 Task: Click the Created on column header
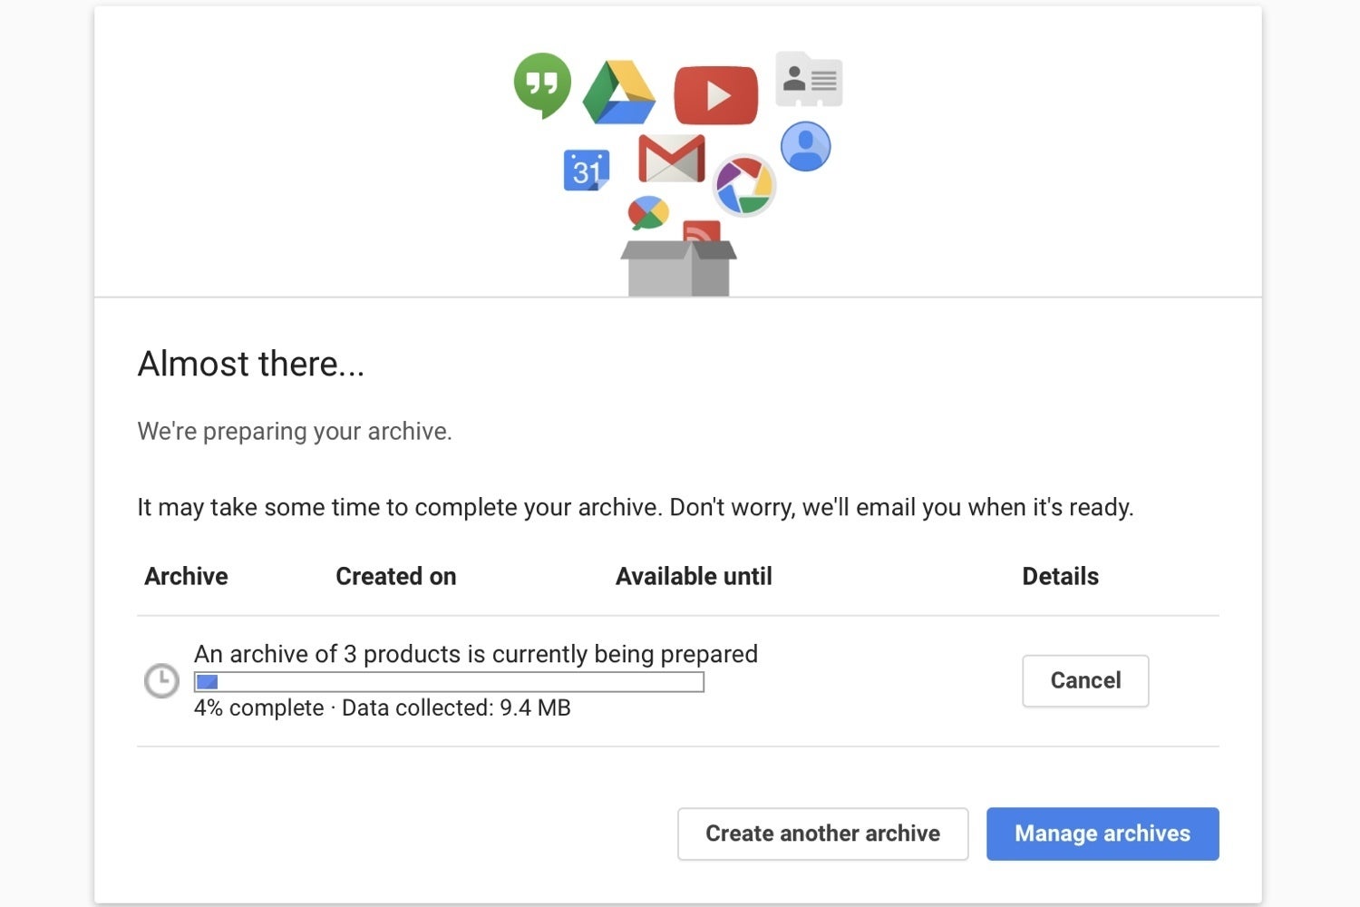click(x=396, y=577)
